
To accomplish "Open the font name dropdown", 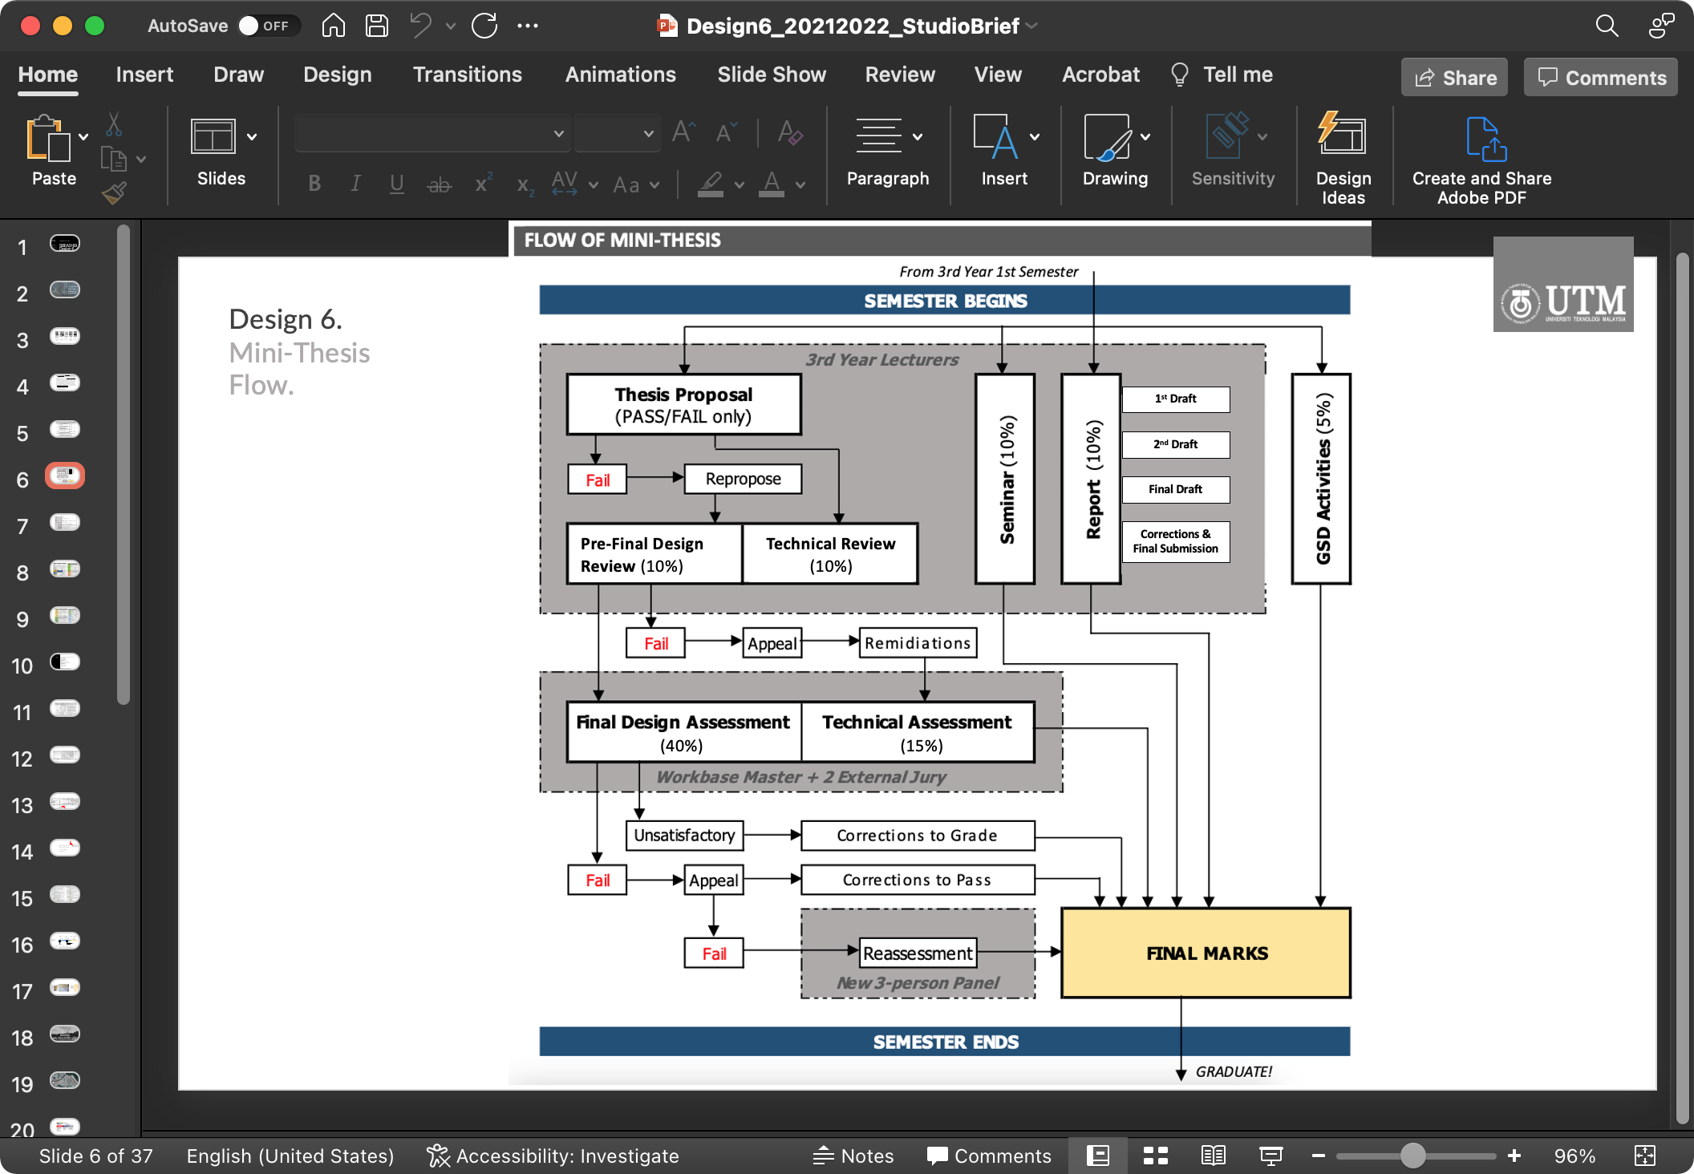I will (x=559, y=134).
